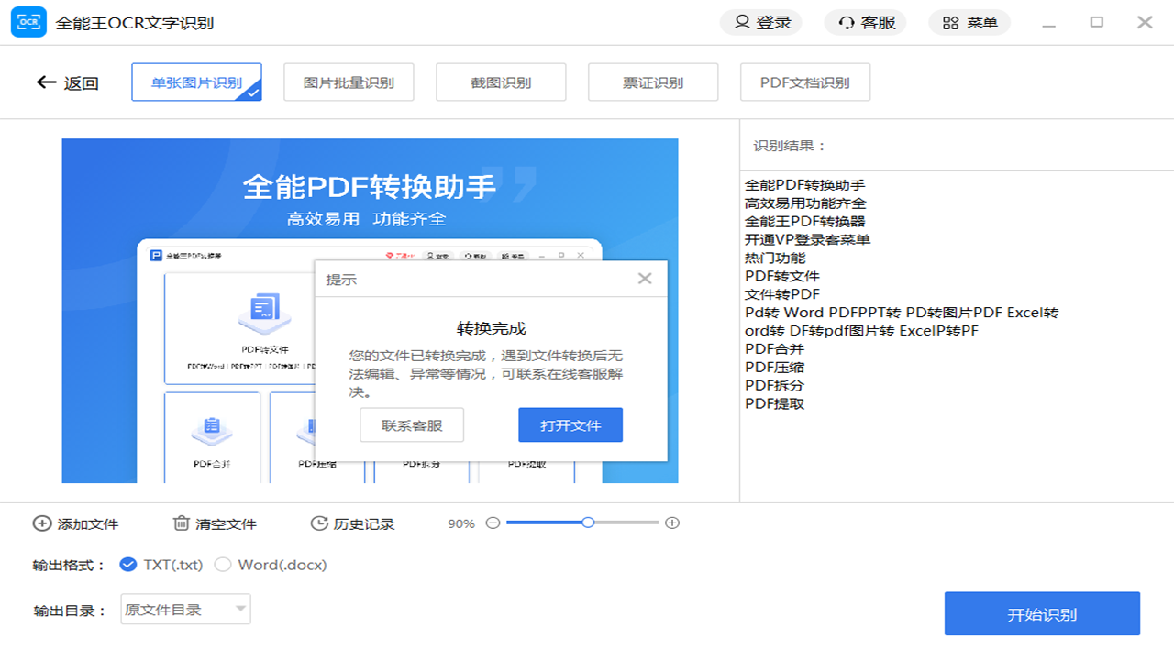Switch to the 图片批量识别 tab
Image resolution: width=1174 pixels, height=660 pixels.
[349, 82]
